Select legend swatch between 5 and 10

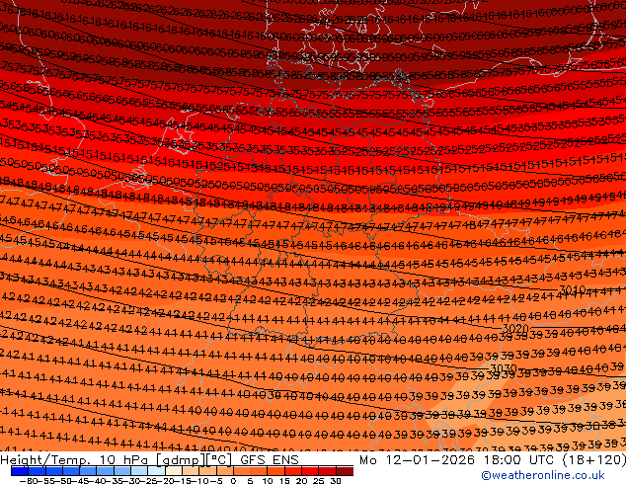pos(259,471)
